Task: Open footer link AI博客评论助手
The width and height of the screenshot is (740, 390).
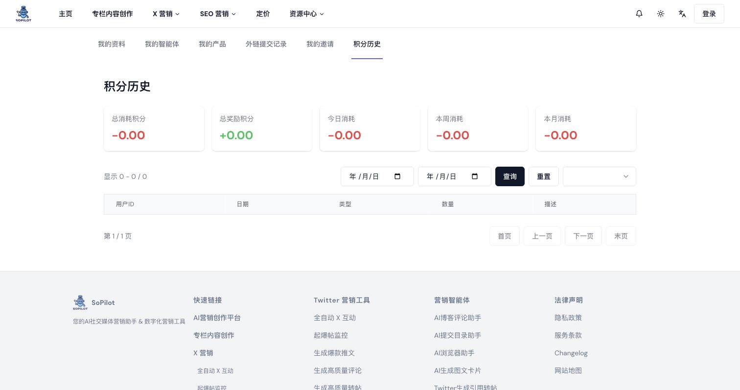Action: (x=458, y=318)
